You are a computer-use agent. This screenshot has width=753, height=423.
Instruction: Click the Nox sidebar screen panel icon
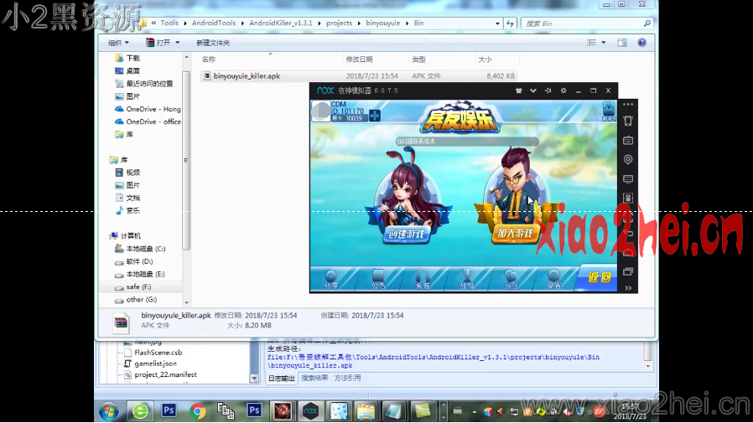click(x=628, y=179)
